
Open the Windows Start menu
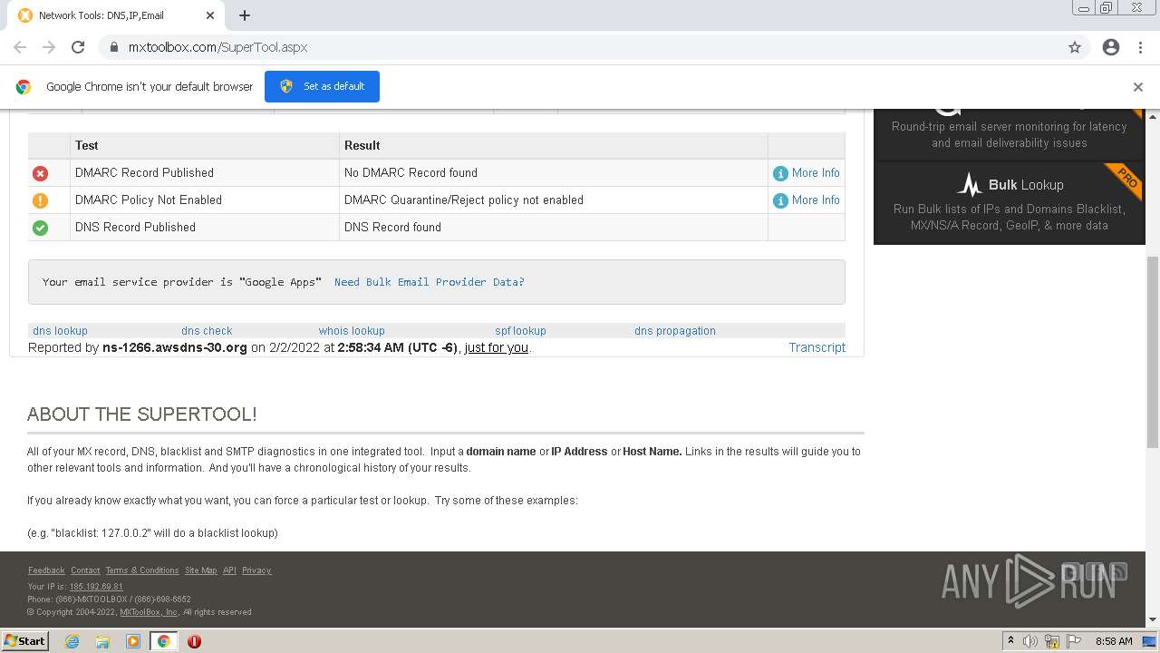pos(24,640)
